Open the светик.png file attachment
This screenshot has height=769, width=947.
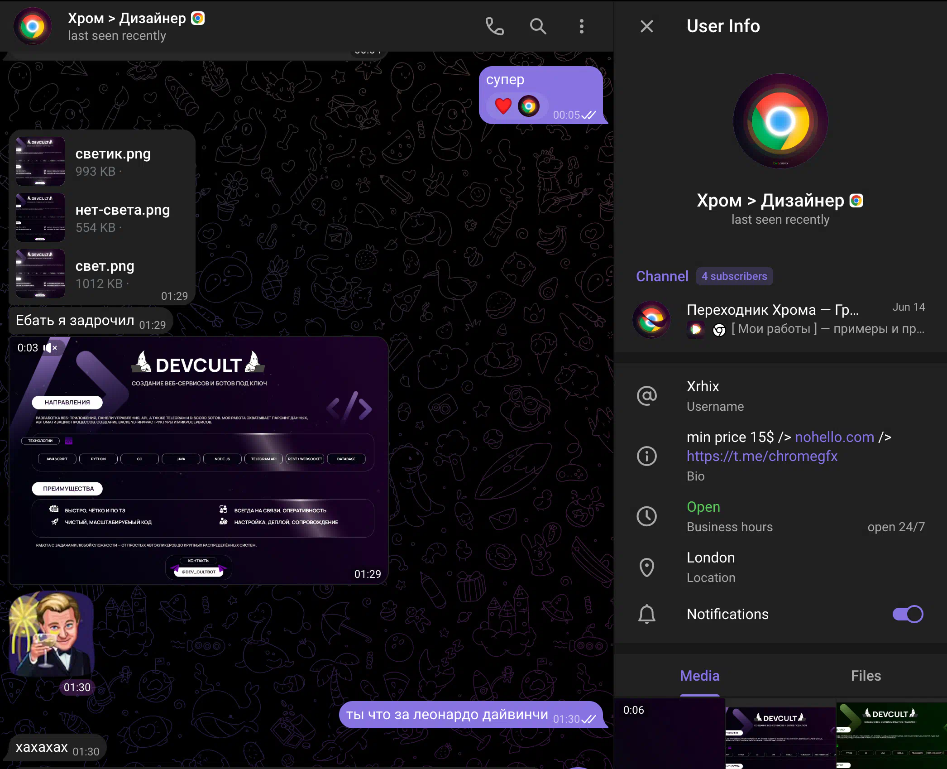102,162
